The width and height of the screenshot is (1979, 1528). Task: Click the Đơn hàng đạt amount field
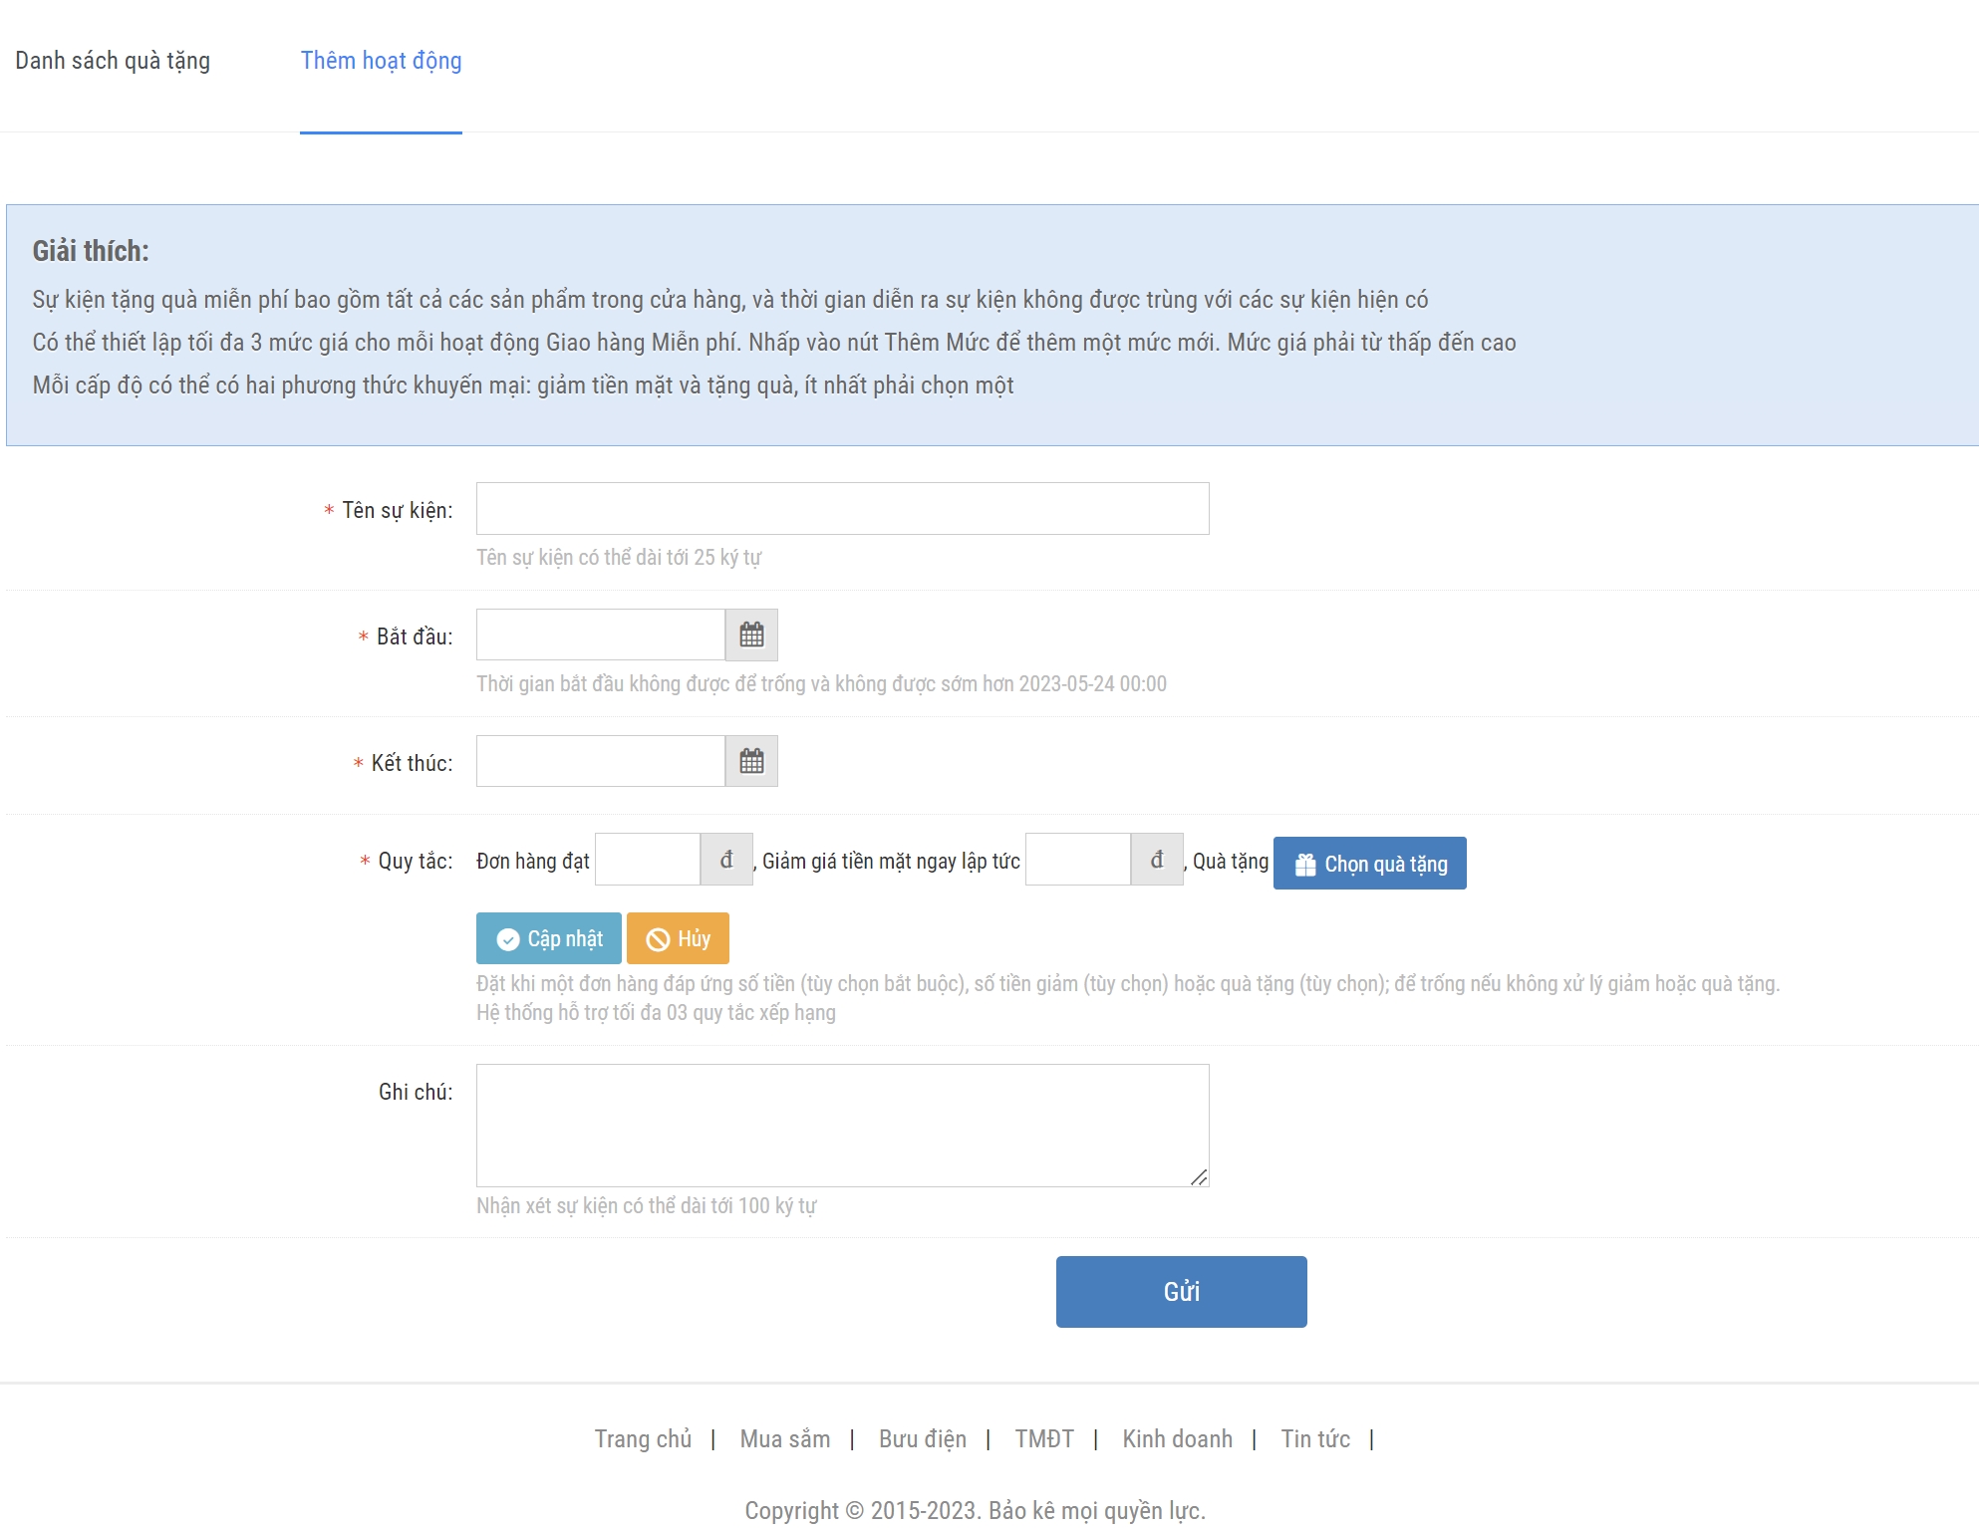pos(648,860)
